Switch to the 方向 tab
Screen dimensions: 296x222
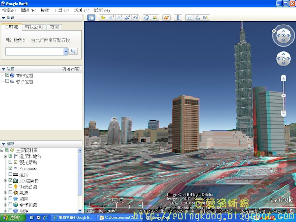point(55,27)
